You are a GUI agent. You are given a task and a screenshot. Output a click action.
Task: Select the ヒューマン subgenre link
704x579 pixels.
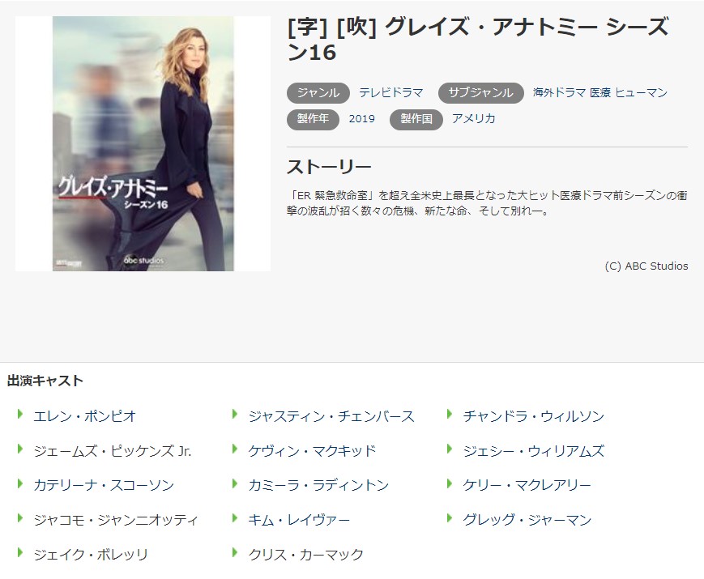641,93
